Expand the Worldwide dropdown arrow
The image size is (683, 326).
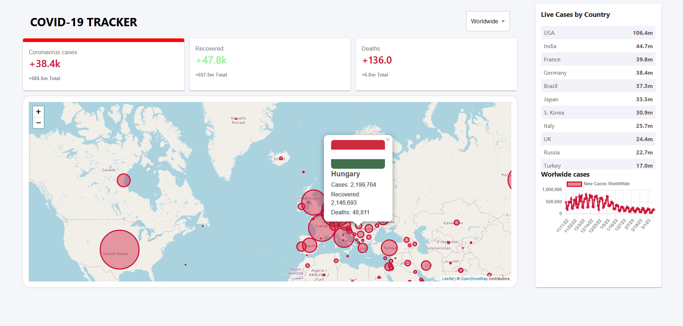coord(503,21)
